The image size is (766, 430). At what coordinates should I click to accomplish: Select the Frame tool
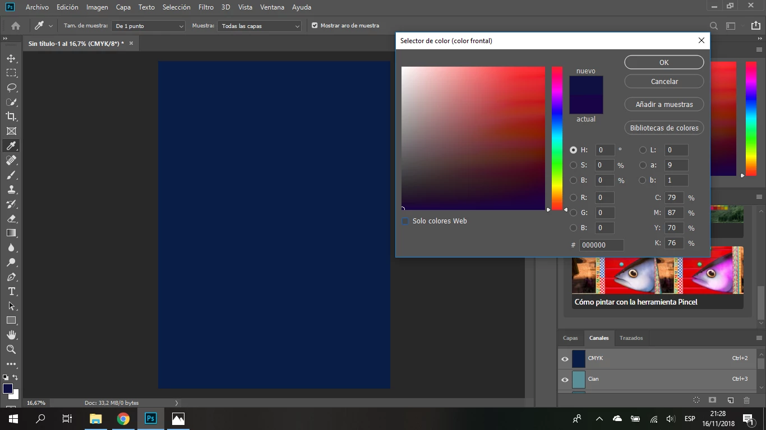pyautogui.click(x=11, y=131)
